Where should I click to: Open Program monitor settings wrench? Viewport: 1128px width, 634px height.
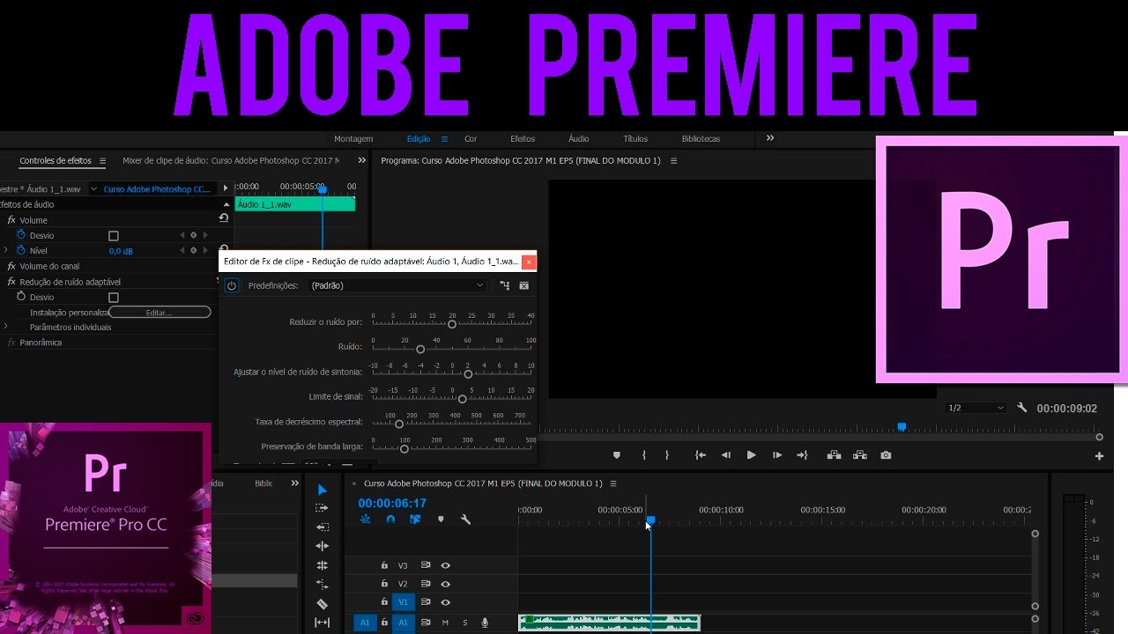(x=1021, y=408)
